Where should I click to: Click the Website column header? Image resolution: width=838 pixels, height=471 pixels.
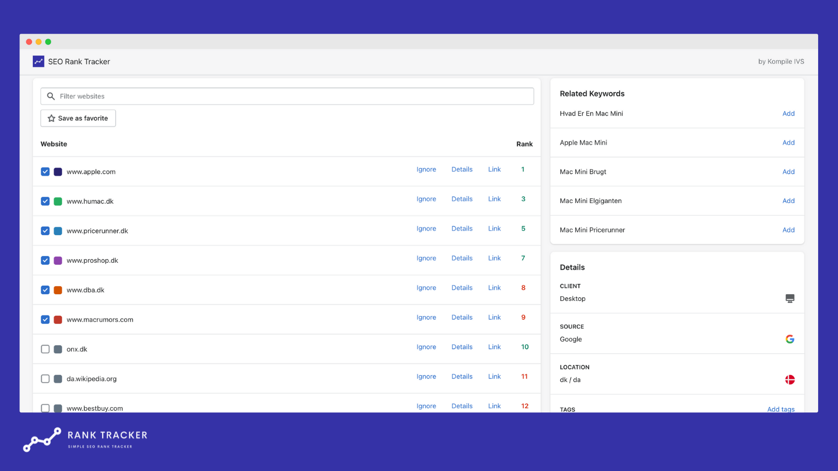[54, 144]
